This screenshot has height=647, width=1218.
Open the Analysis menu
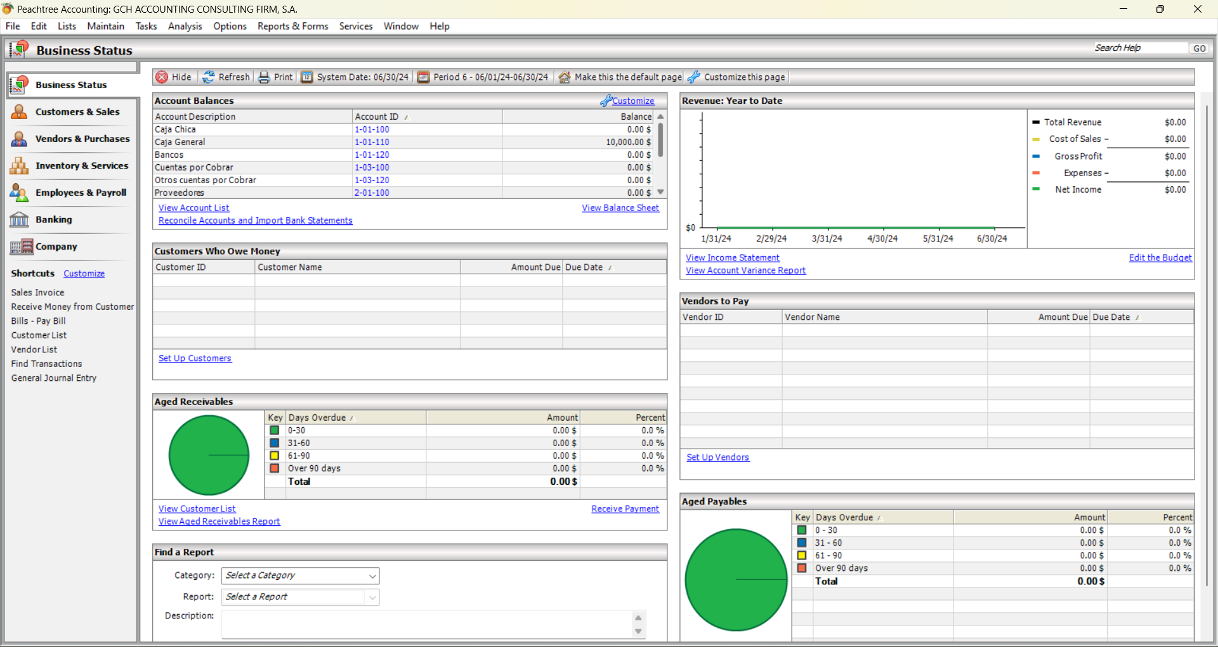pyautogui.click(x=185, y=26)
